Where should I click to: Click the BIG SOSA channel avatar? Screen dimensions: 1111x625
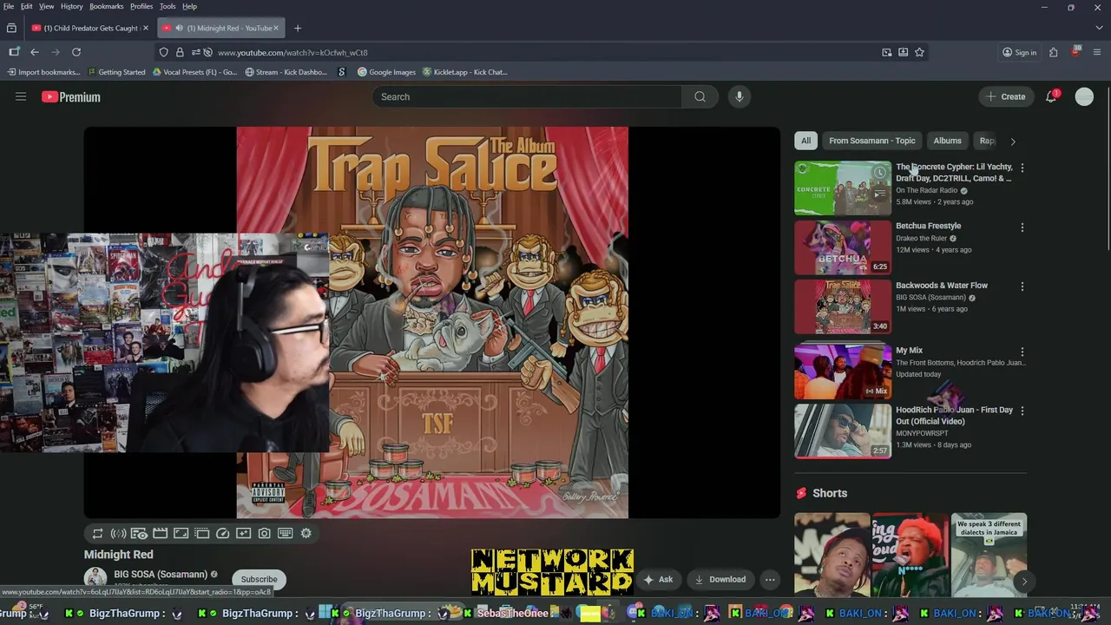pyautogui.click(x=95, y=578)
